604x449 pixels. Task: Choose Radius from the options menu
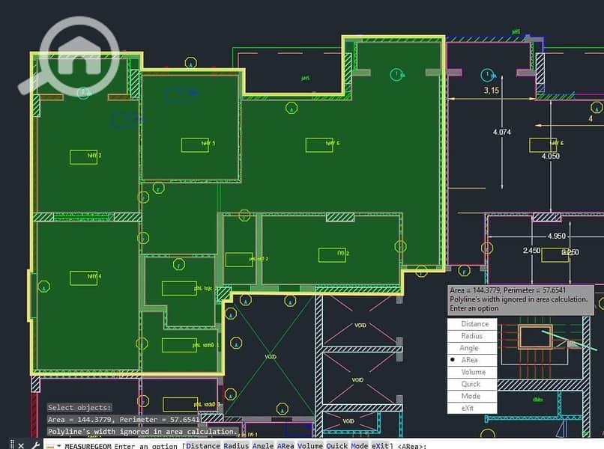click(472, 336)
